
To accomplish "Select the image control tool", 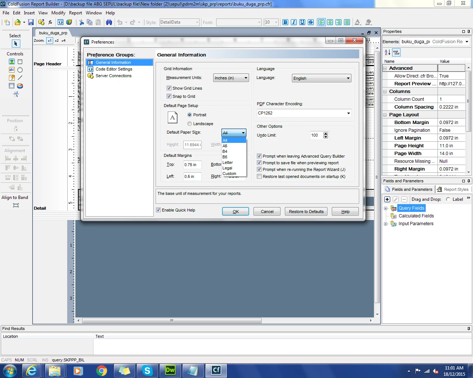I will point(12,62).
